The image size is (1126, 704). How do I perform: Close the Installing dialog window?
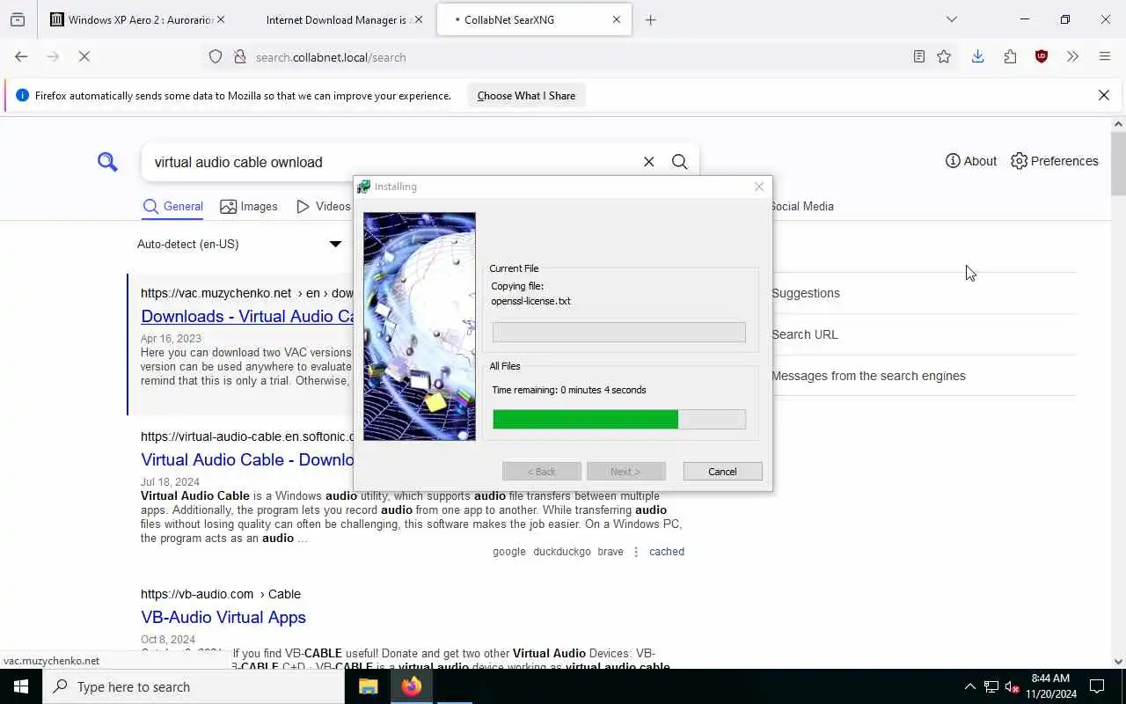[759, 187]
